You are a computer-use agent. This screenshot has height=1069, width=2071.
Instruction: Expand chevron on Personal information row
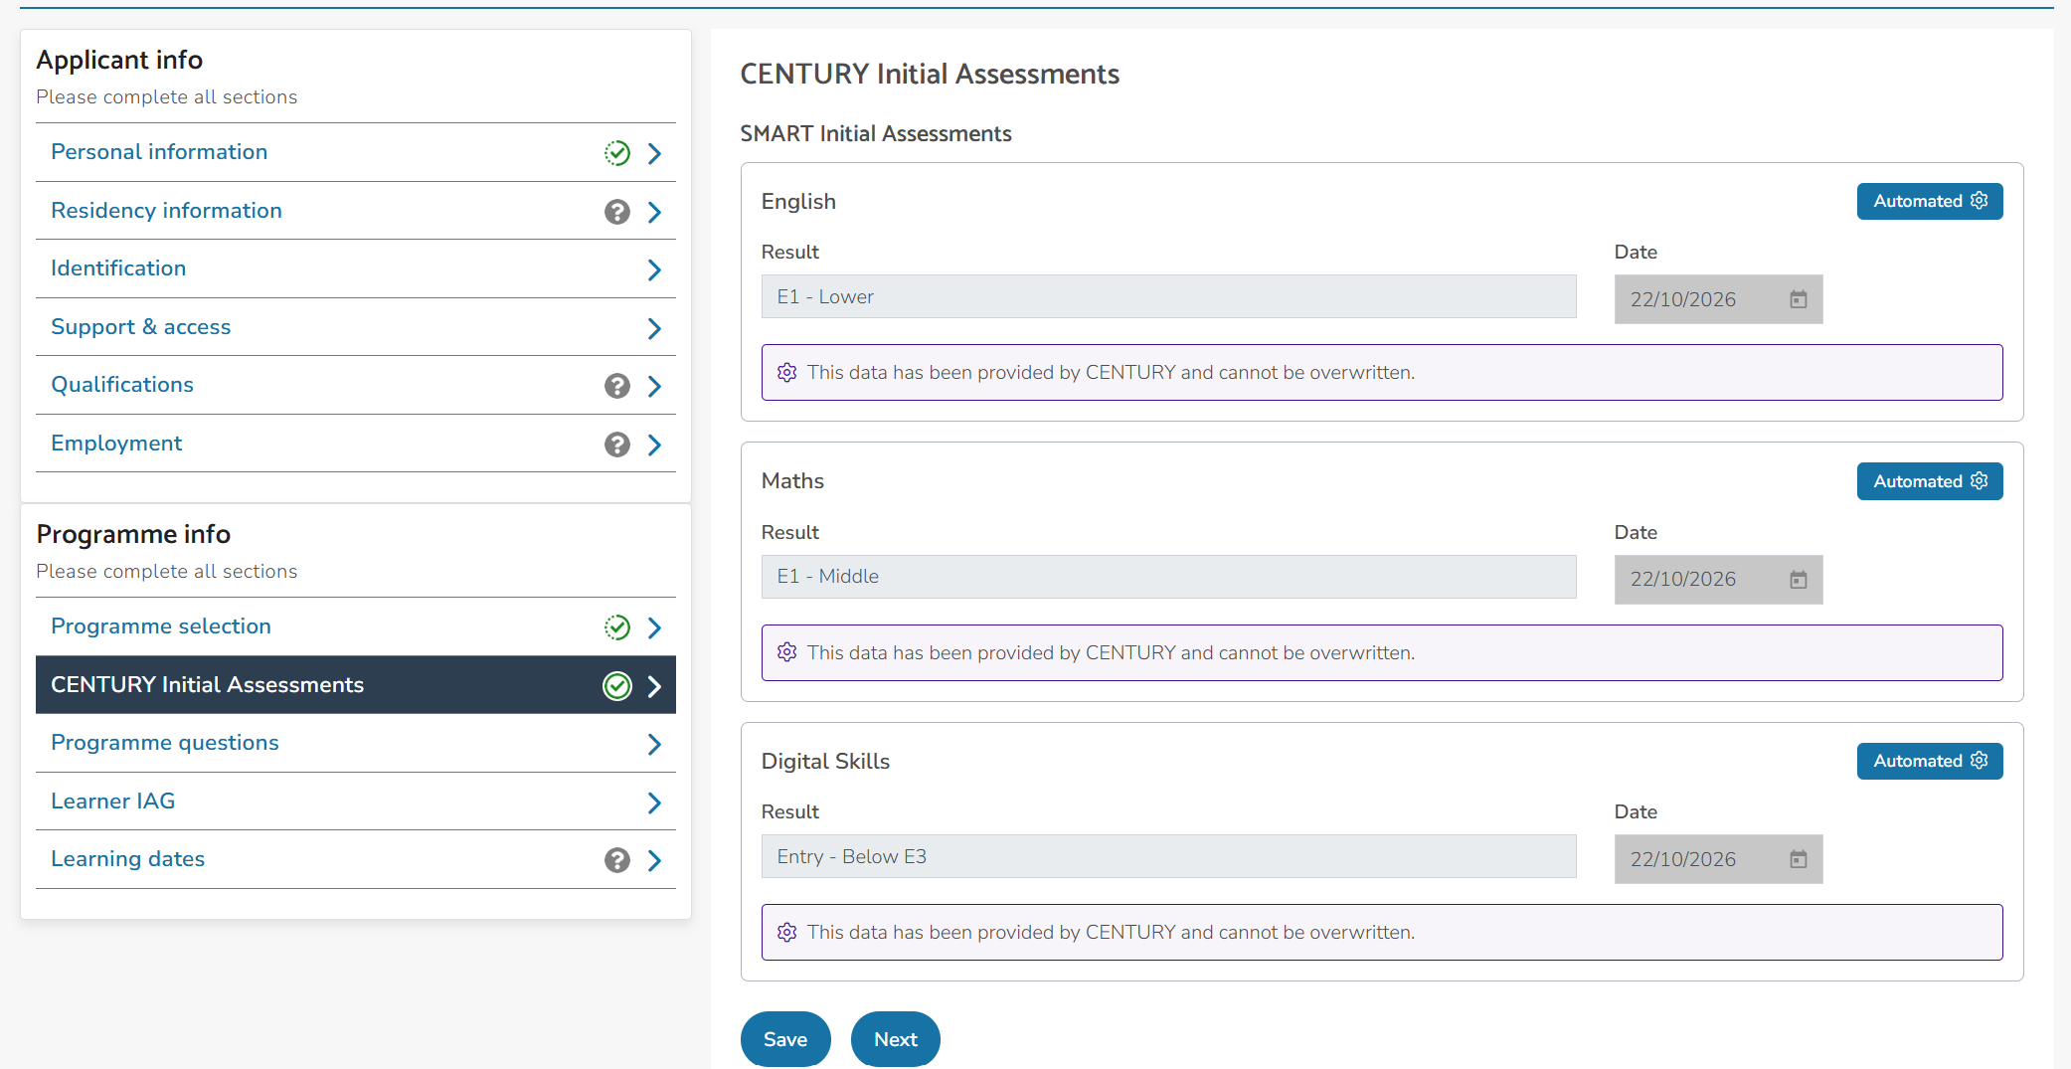[654, 153]
